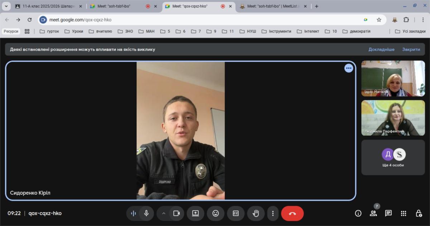Open the Усі закладки folder
This screenshot has height=226, width=430.
click(410, 31)
